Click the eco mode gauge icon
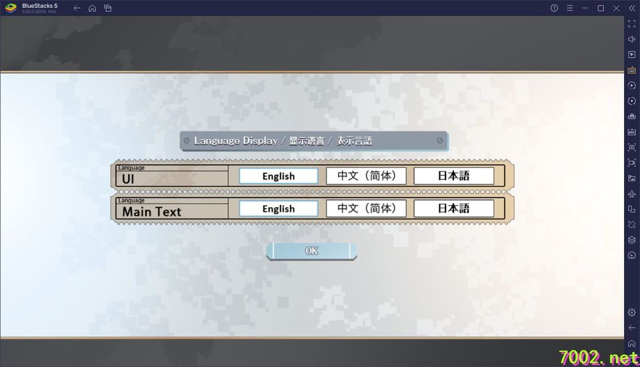 [632, 255]
